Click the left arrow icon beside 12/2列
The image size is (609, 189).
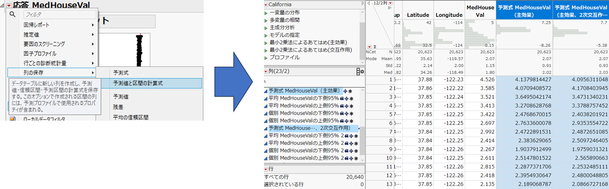pyautogui.click(x=369, y=3)
